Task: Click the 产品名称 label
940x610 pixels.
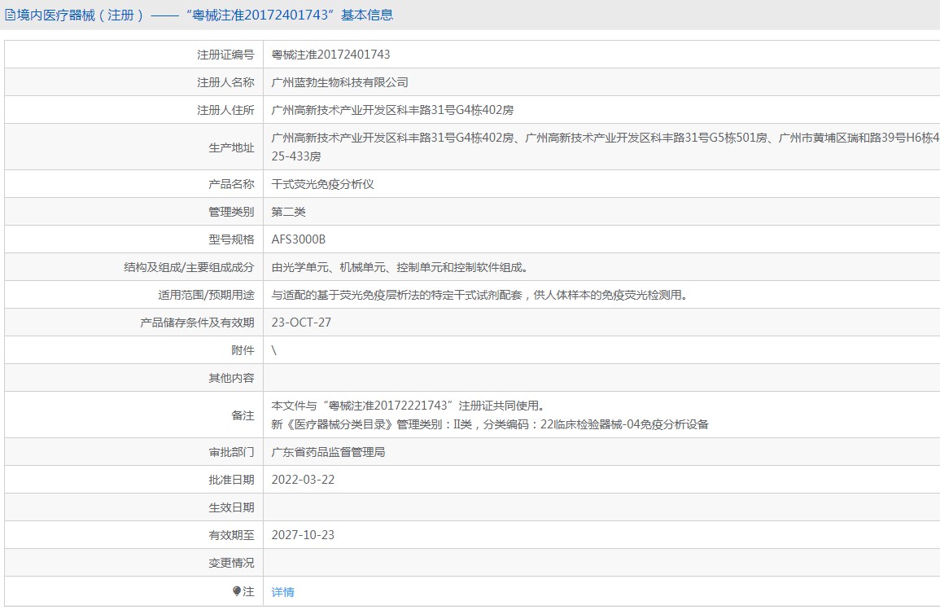Action: [x=231, y=184]
